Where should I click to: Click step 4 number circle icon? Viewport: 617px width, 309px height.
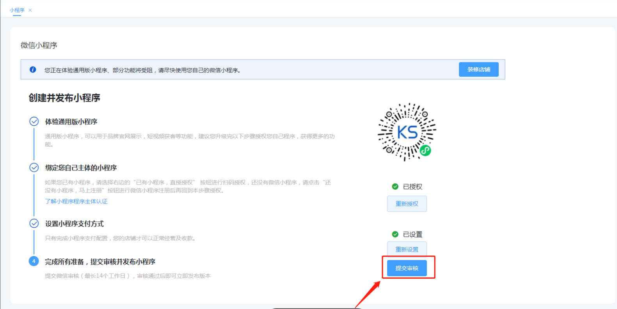34,261
